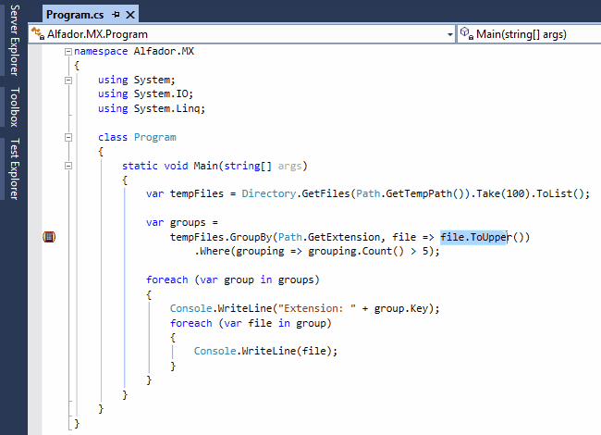
Task: Click 'Take(100)' in the code
Action: (504, 193)
